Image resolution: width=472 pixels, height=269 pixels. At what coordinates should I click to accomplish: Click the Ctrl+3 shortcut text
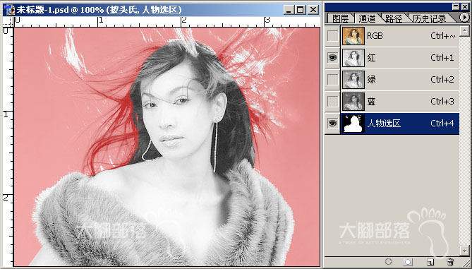pos(442,102)
